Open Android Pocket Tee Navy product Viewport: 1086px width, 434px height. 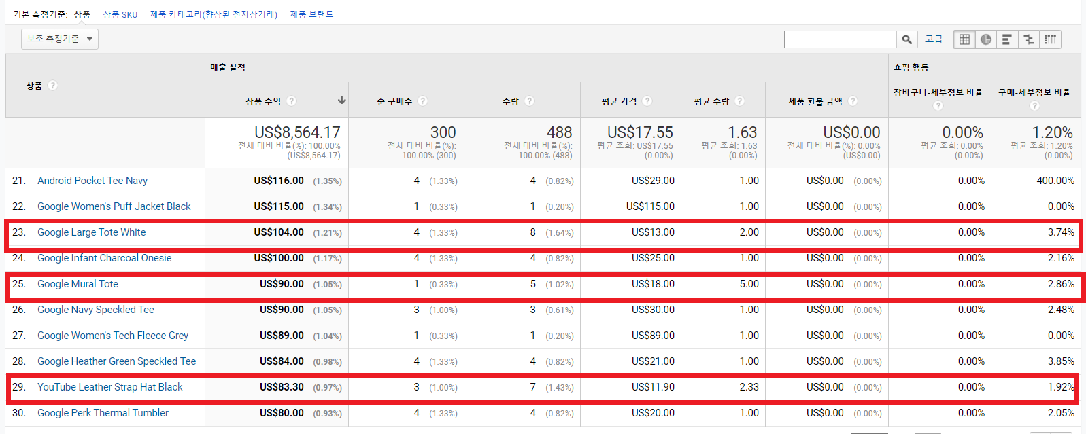pyautogui.click(x=92, y=181)
